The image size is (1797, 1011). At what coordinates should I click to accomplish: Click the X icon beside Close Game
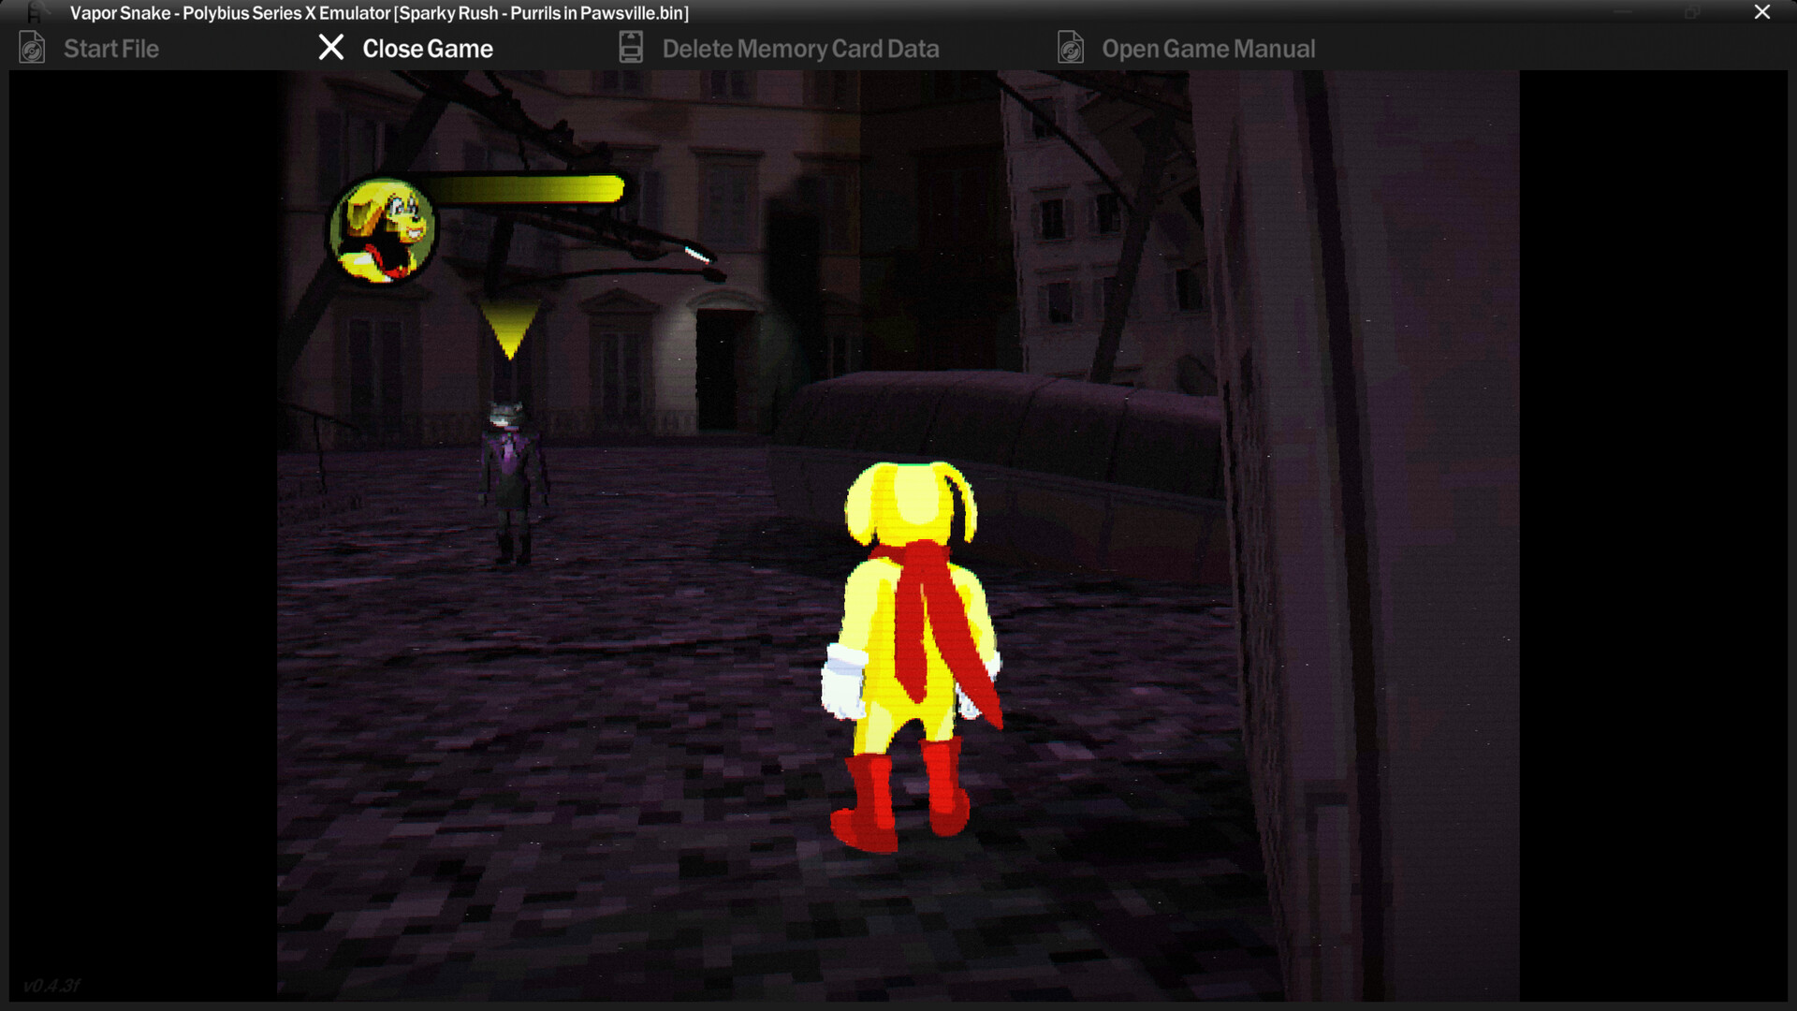pos(330,48)
